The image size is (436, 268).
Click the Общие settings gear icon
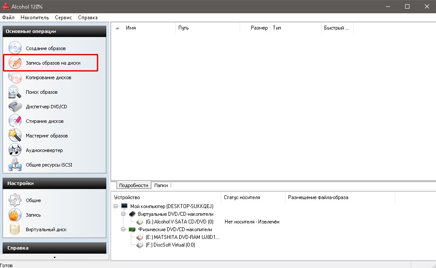15,200
